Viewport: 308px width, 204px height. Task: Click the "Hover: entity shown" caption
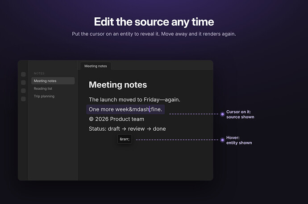click(x=239, y=140)
